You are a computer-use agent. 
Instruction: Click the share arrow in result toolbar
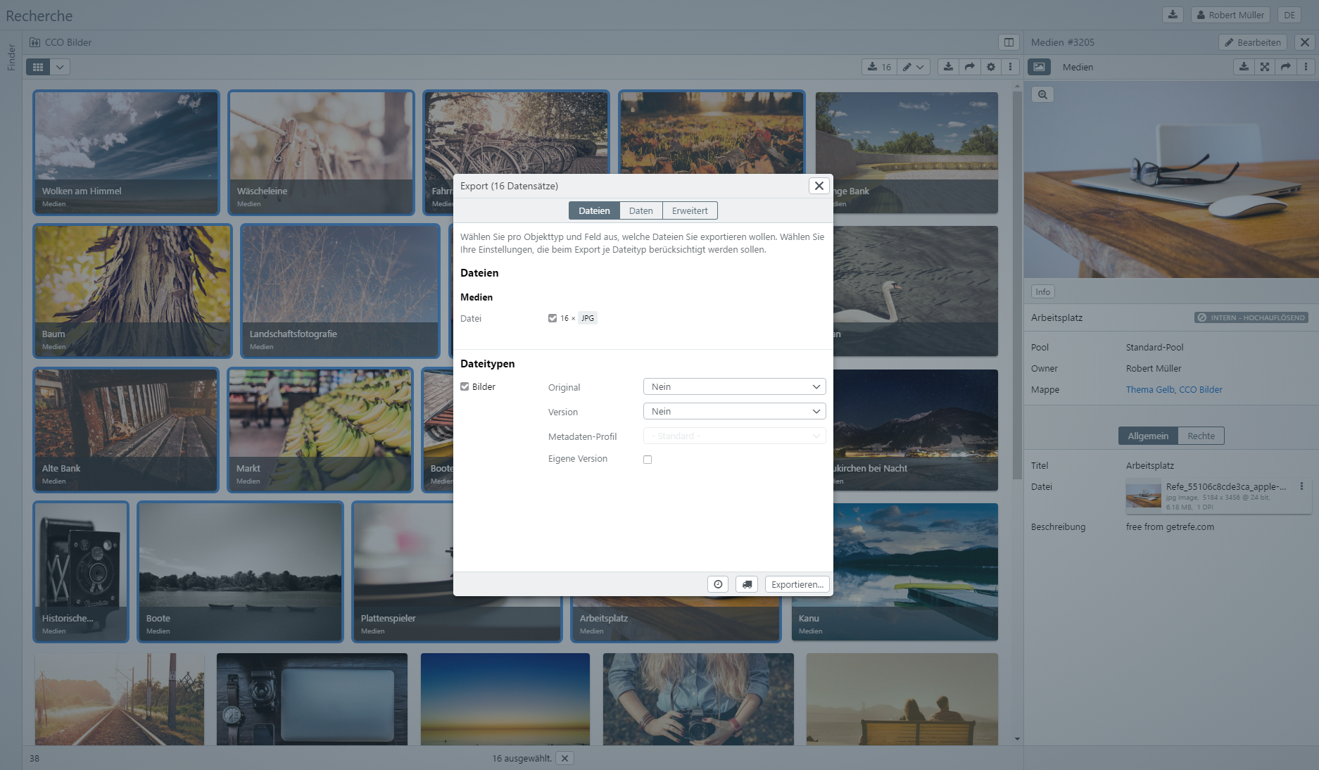point(969,67)
